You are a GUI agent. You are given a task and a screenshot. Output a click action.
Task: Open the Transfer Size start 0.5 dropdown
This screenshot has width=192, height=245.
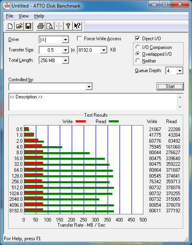[65, 50]
